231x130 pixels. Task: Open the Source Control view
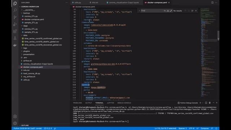tap(15, 17)
